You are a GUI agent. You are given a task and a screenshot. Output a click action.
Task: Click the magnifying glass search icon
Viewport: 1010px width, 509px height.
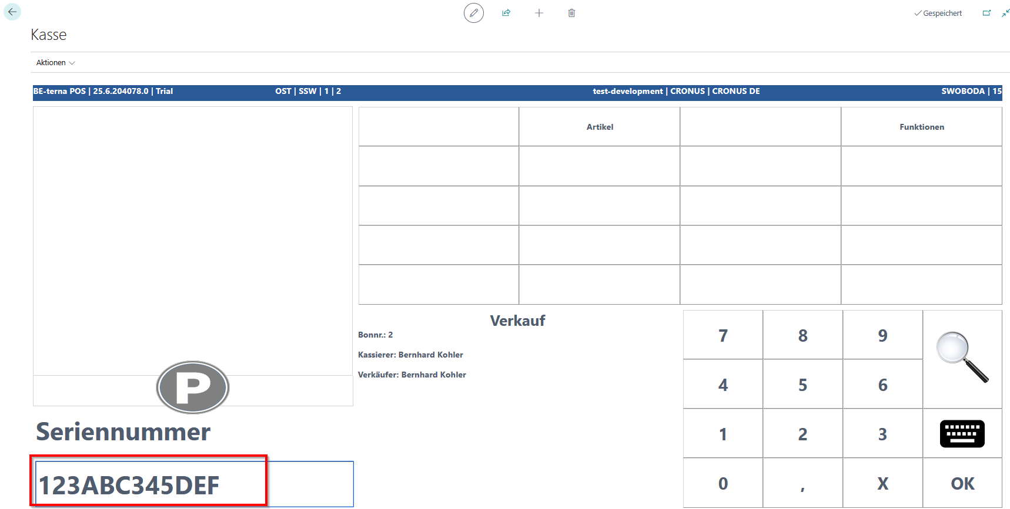(962, 358)
